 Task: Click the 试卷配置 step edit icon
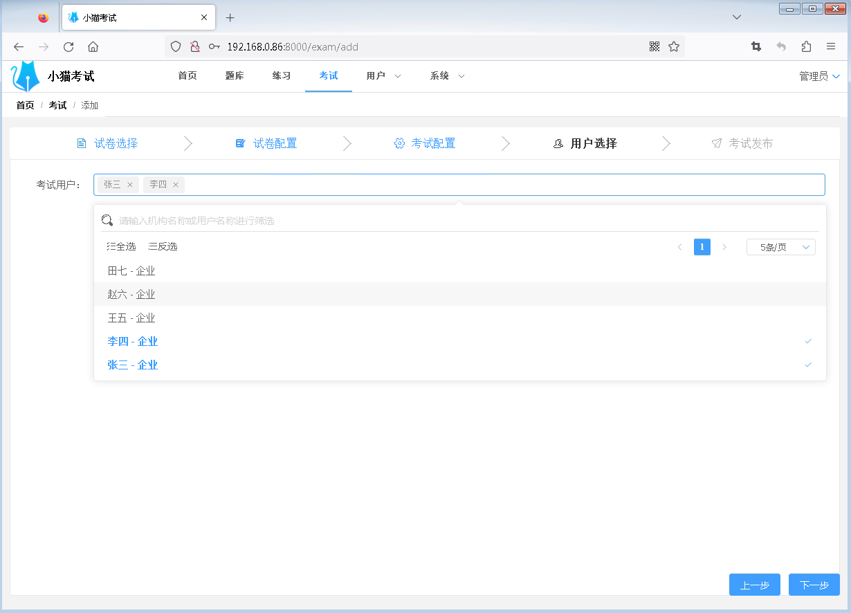click(x=240, y=143)
